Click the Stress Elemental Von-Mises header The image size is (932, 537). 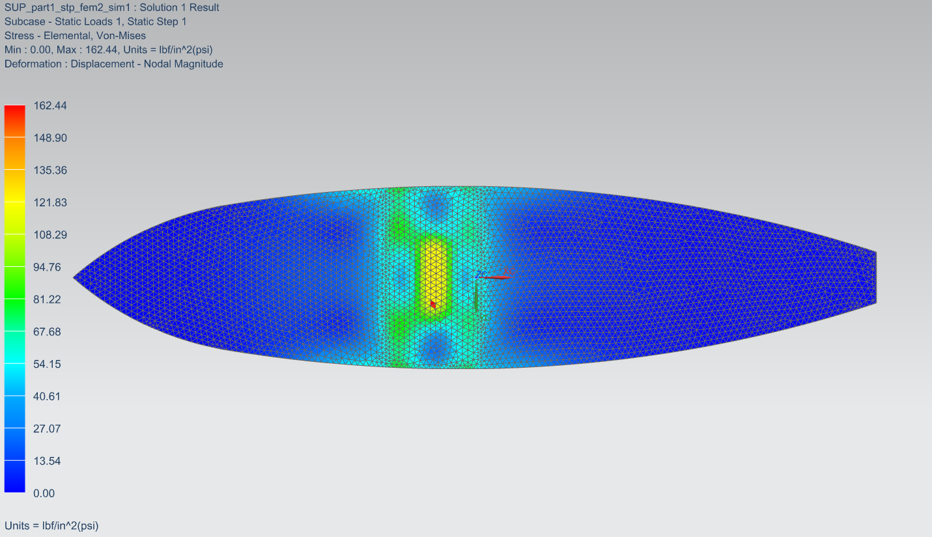75,36
